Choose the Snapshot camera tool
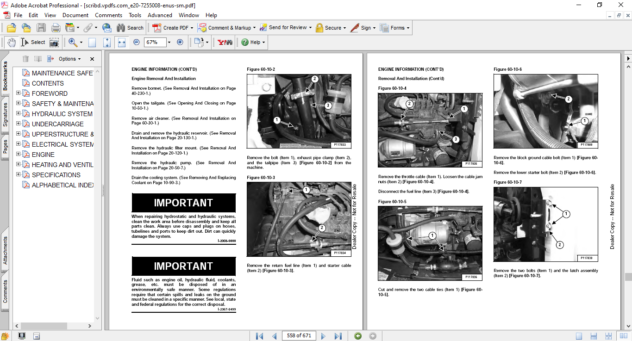The width and height of the screenshot is (632, 341). click(x=54, y=42)
